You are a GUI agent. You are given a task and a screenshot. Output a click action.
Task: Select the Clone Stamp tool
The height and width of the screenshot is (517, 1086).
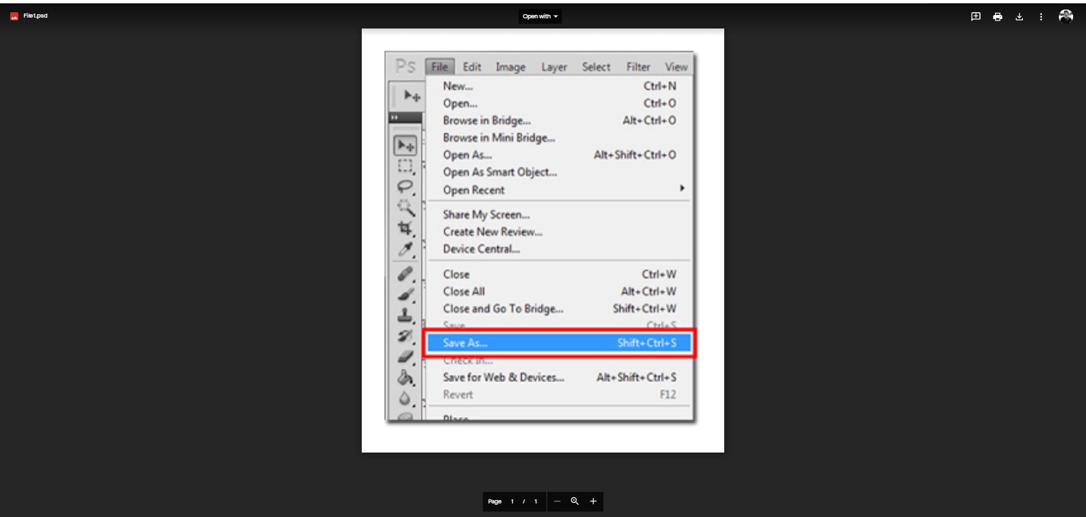405,315
